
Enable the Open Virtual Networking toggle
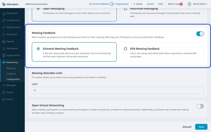coord(200,106)
